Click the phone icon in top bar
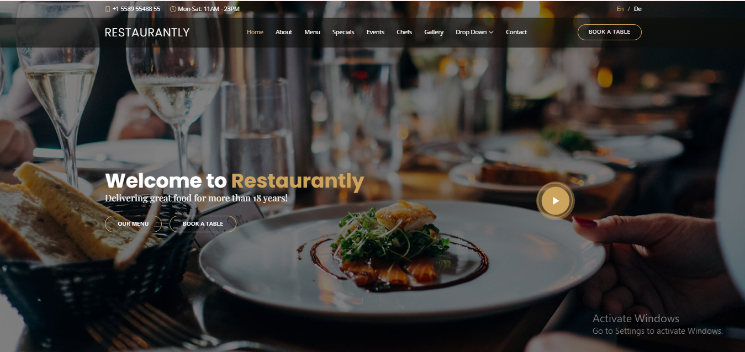This screenshot has height=352, width=745. (x=107, y=9)
